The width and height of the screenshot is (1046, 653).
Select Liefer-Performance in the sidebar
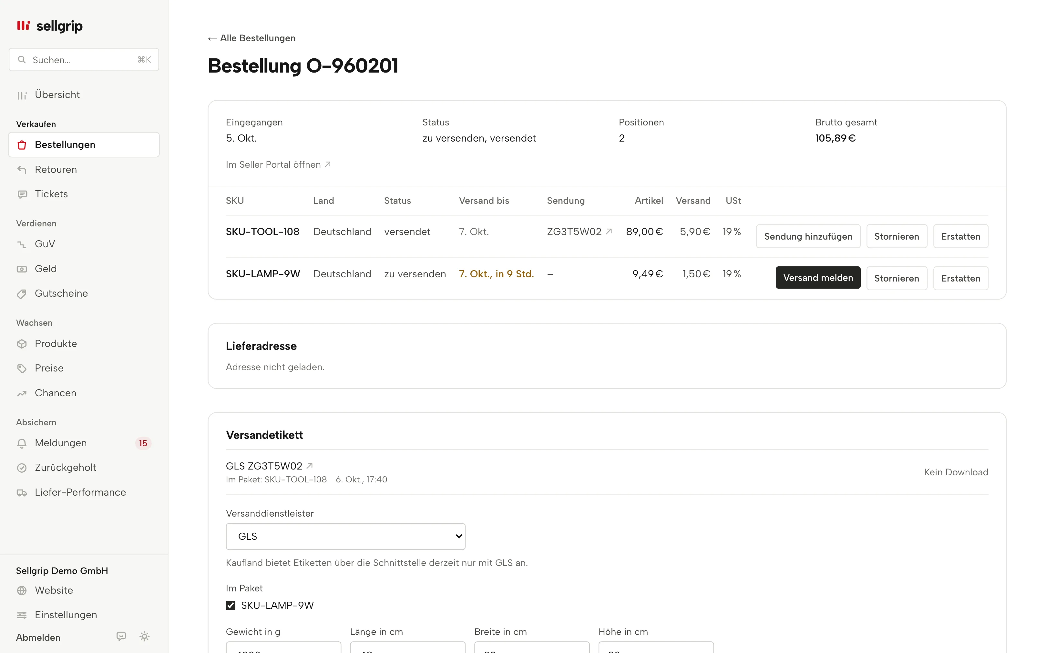pyautogui.click(x=84, y=492)
